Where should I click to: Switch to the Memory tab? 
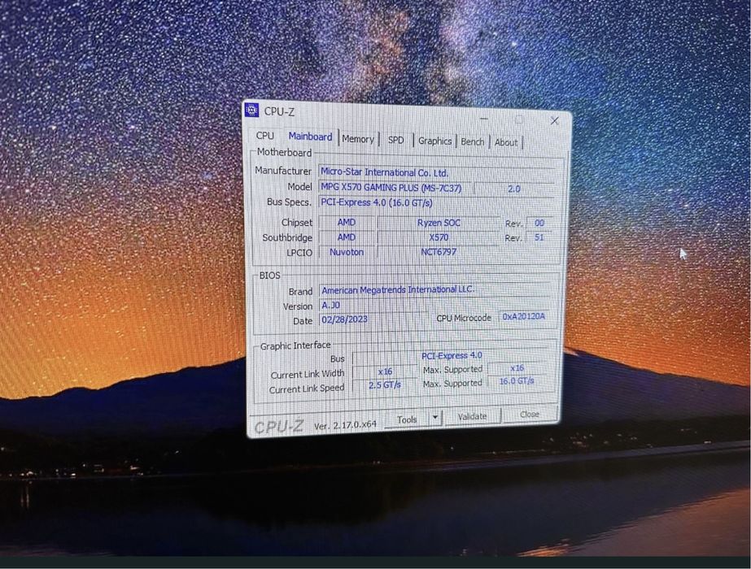(358, 139)
